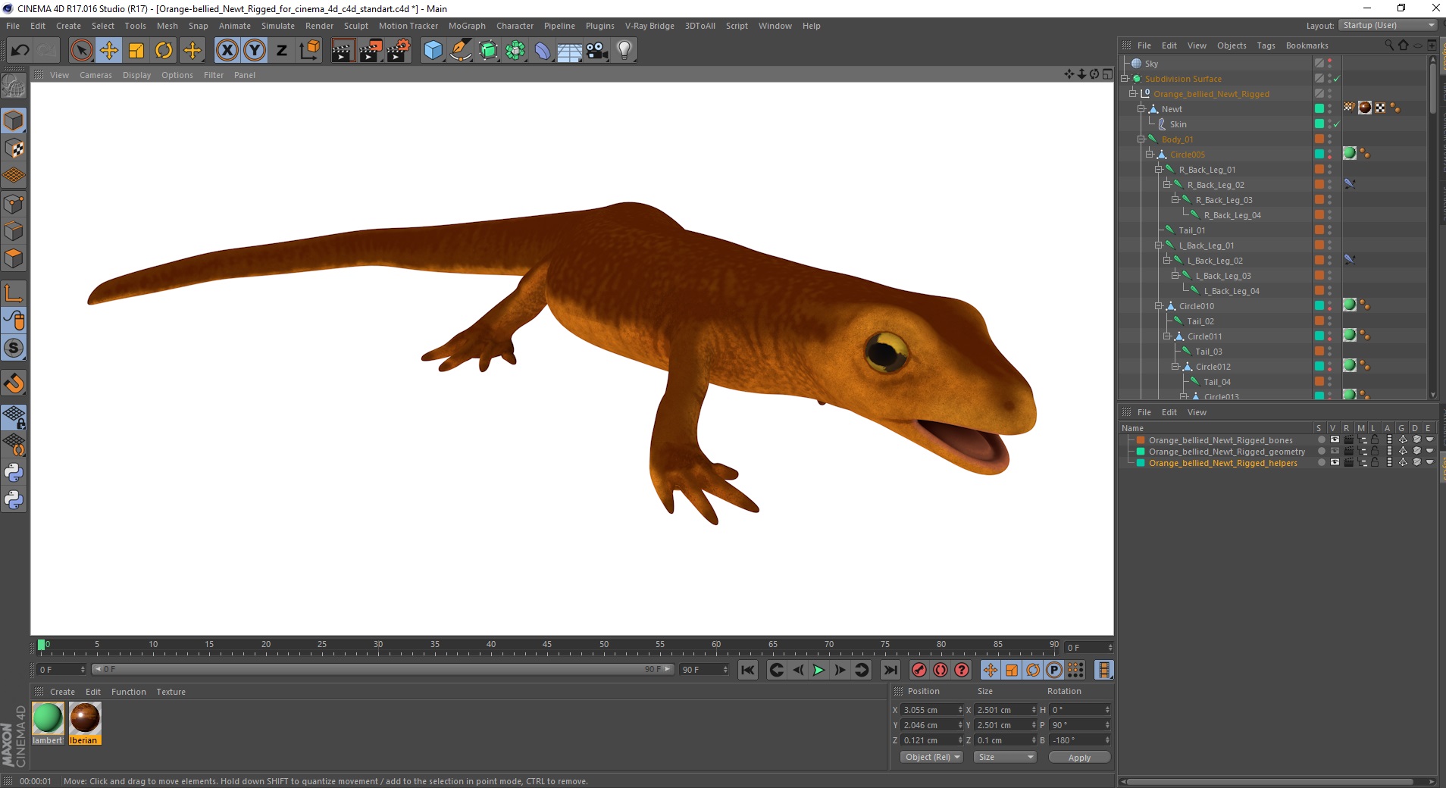The width and height of the screenshot is (1446, 788).
Task: Click the Apply button
Action: [1079, 757]
